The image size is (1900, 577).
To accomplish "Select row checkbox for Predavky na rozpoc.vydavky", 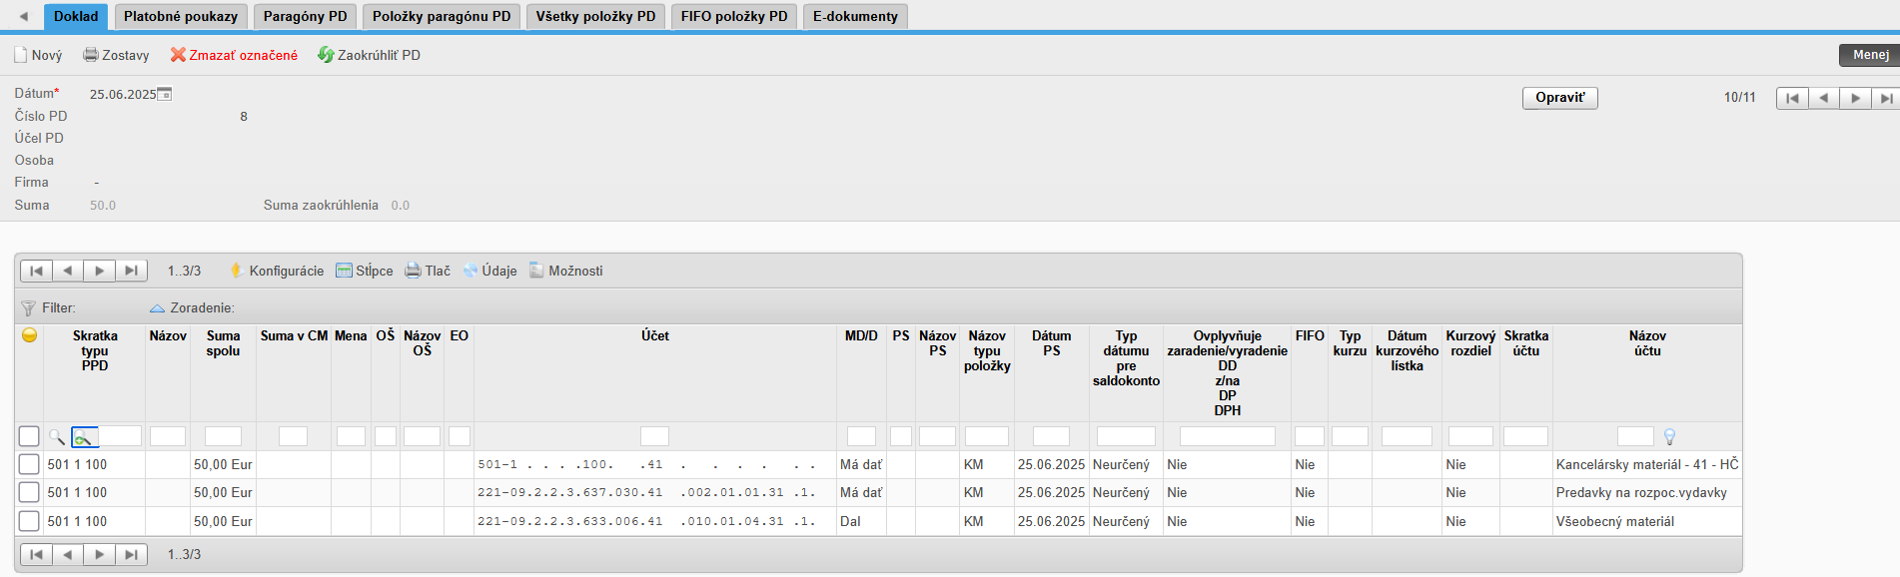I will (x=29, y=492).
